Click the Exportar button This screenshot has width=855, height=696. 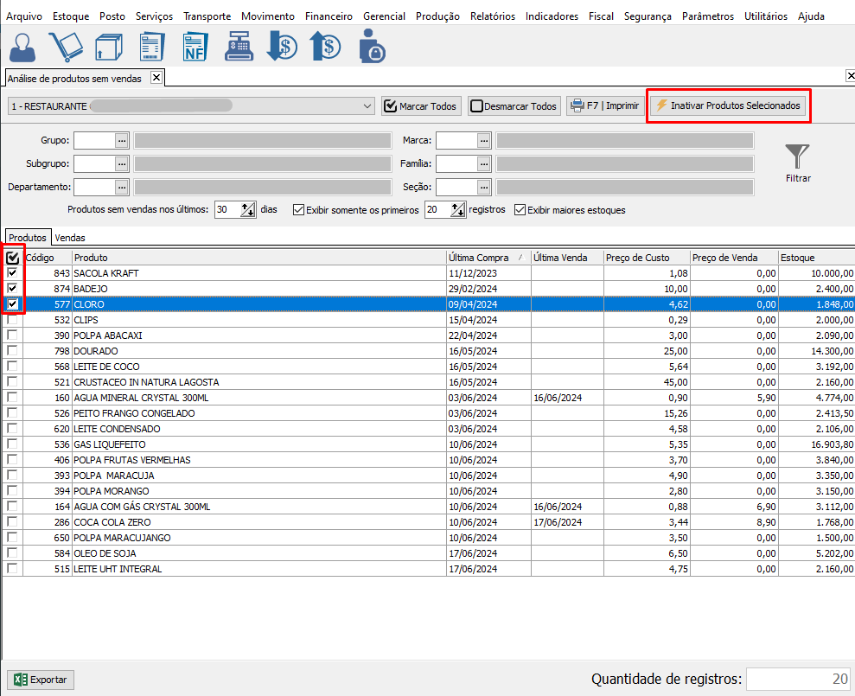pos(41,680)
